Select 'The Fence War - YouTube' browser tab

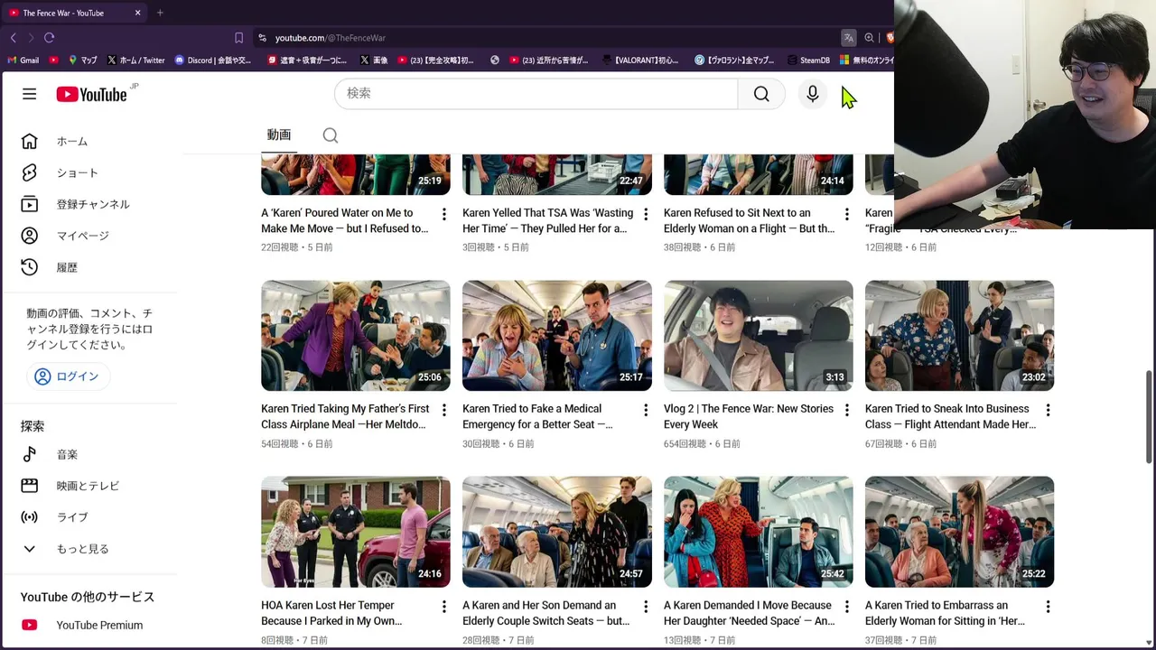coord(74,13)
